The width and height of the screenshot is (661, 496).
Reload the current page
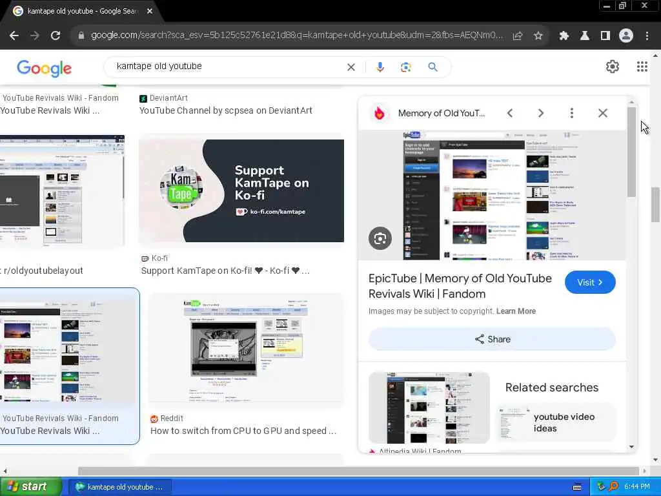click(56, 36)
